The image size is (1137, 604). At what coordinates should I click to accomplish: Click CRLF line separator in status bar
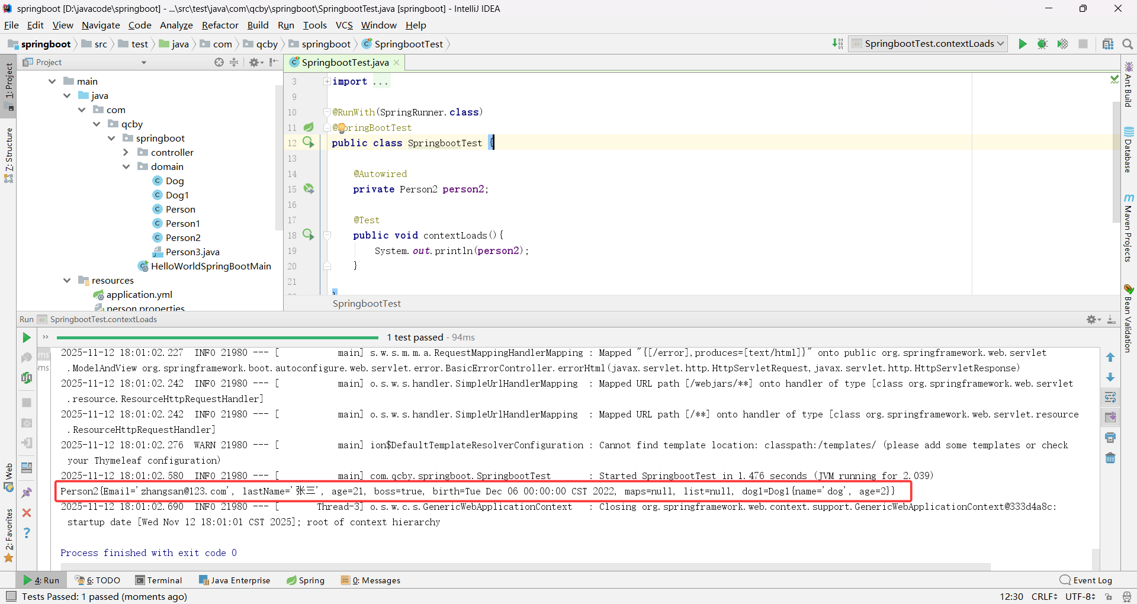coord(1044,596)
